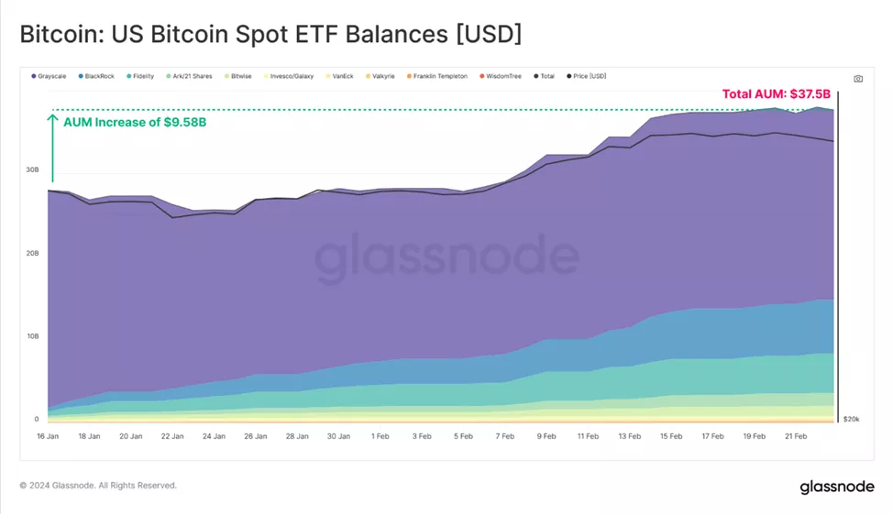893x514 pixels.
Task: Hide the Franklin Templeton series
Action: pos(436,76)
